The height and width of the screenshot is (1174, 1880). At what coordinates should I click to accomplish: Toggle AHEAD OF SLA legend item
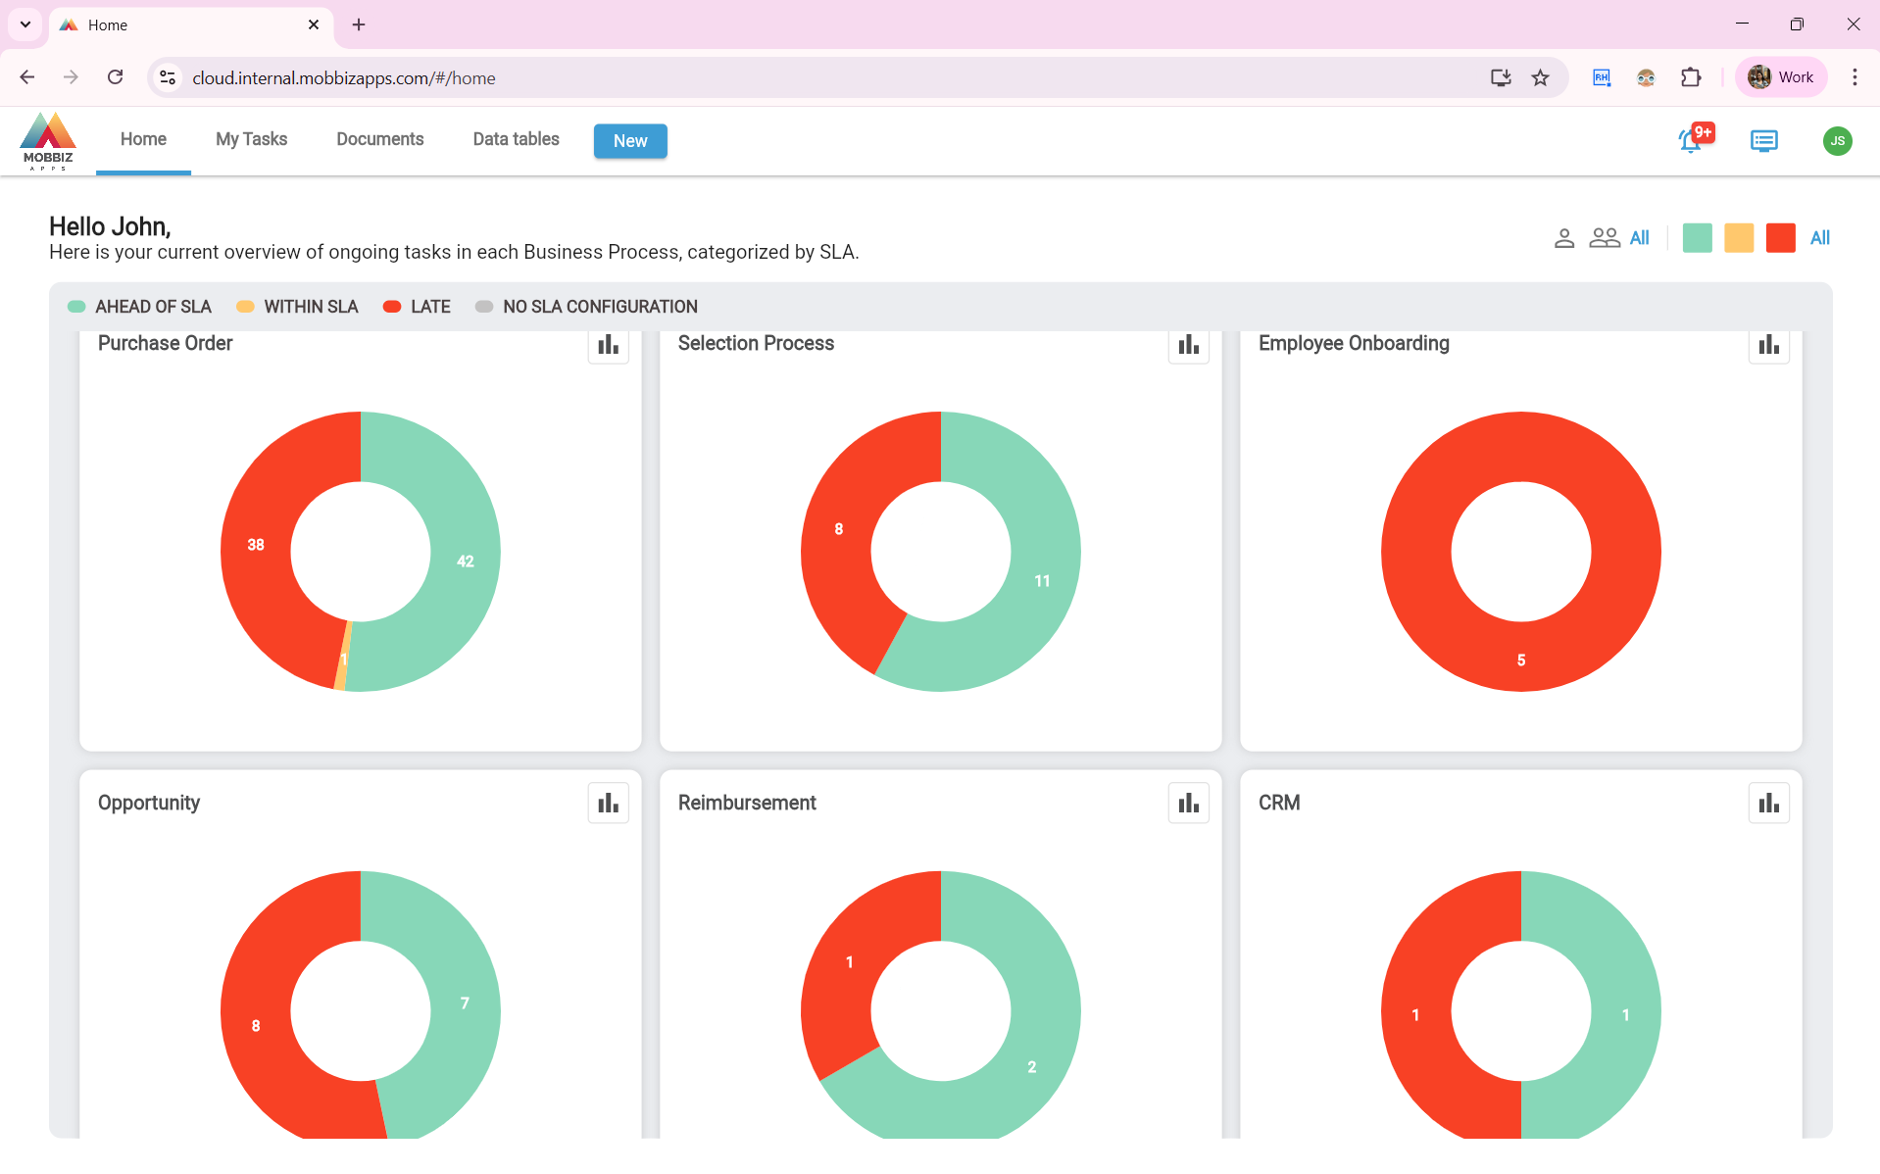[139, 307]
